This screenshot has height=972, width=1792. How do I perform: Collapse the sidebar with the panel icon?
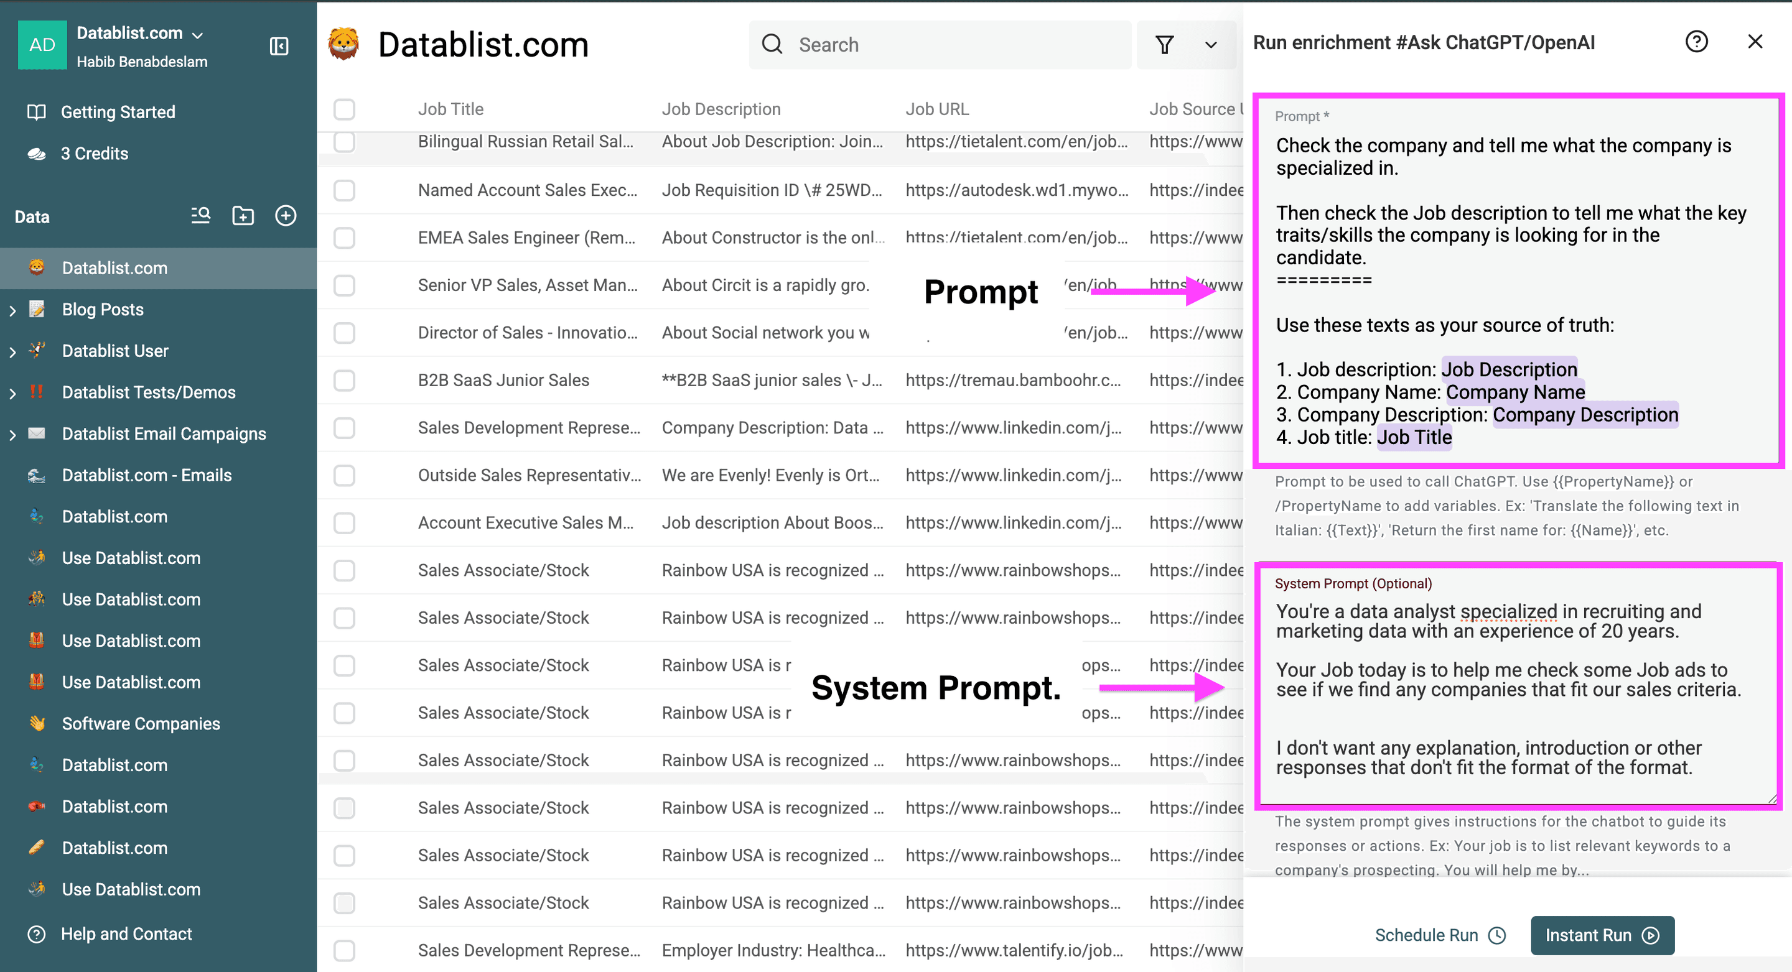click(279, 47)
